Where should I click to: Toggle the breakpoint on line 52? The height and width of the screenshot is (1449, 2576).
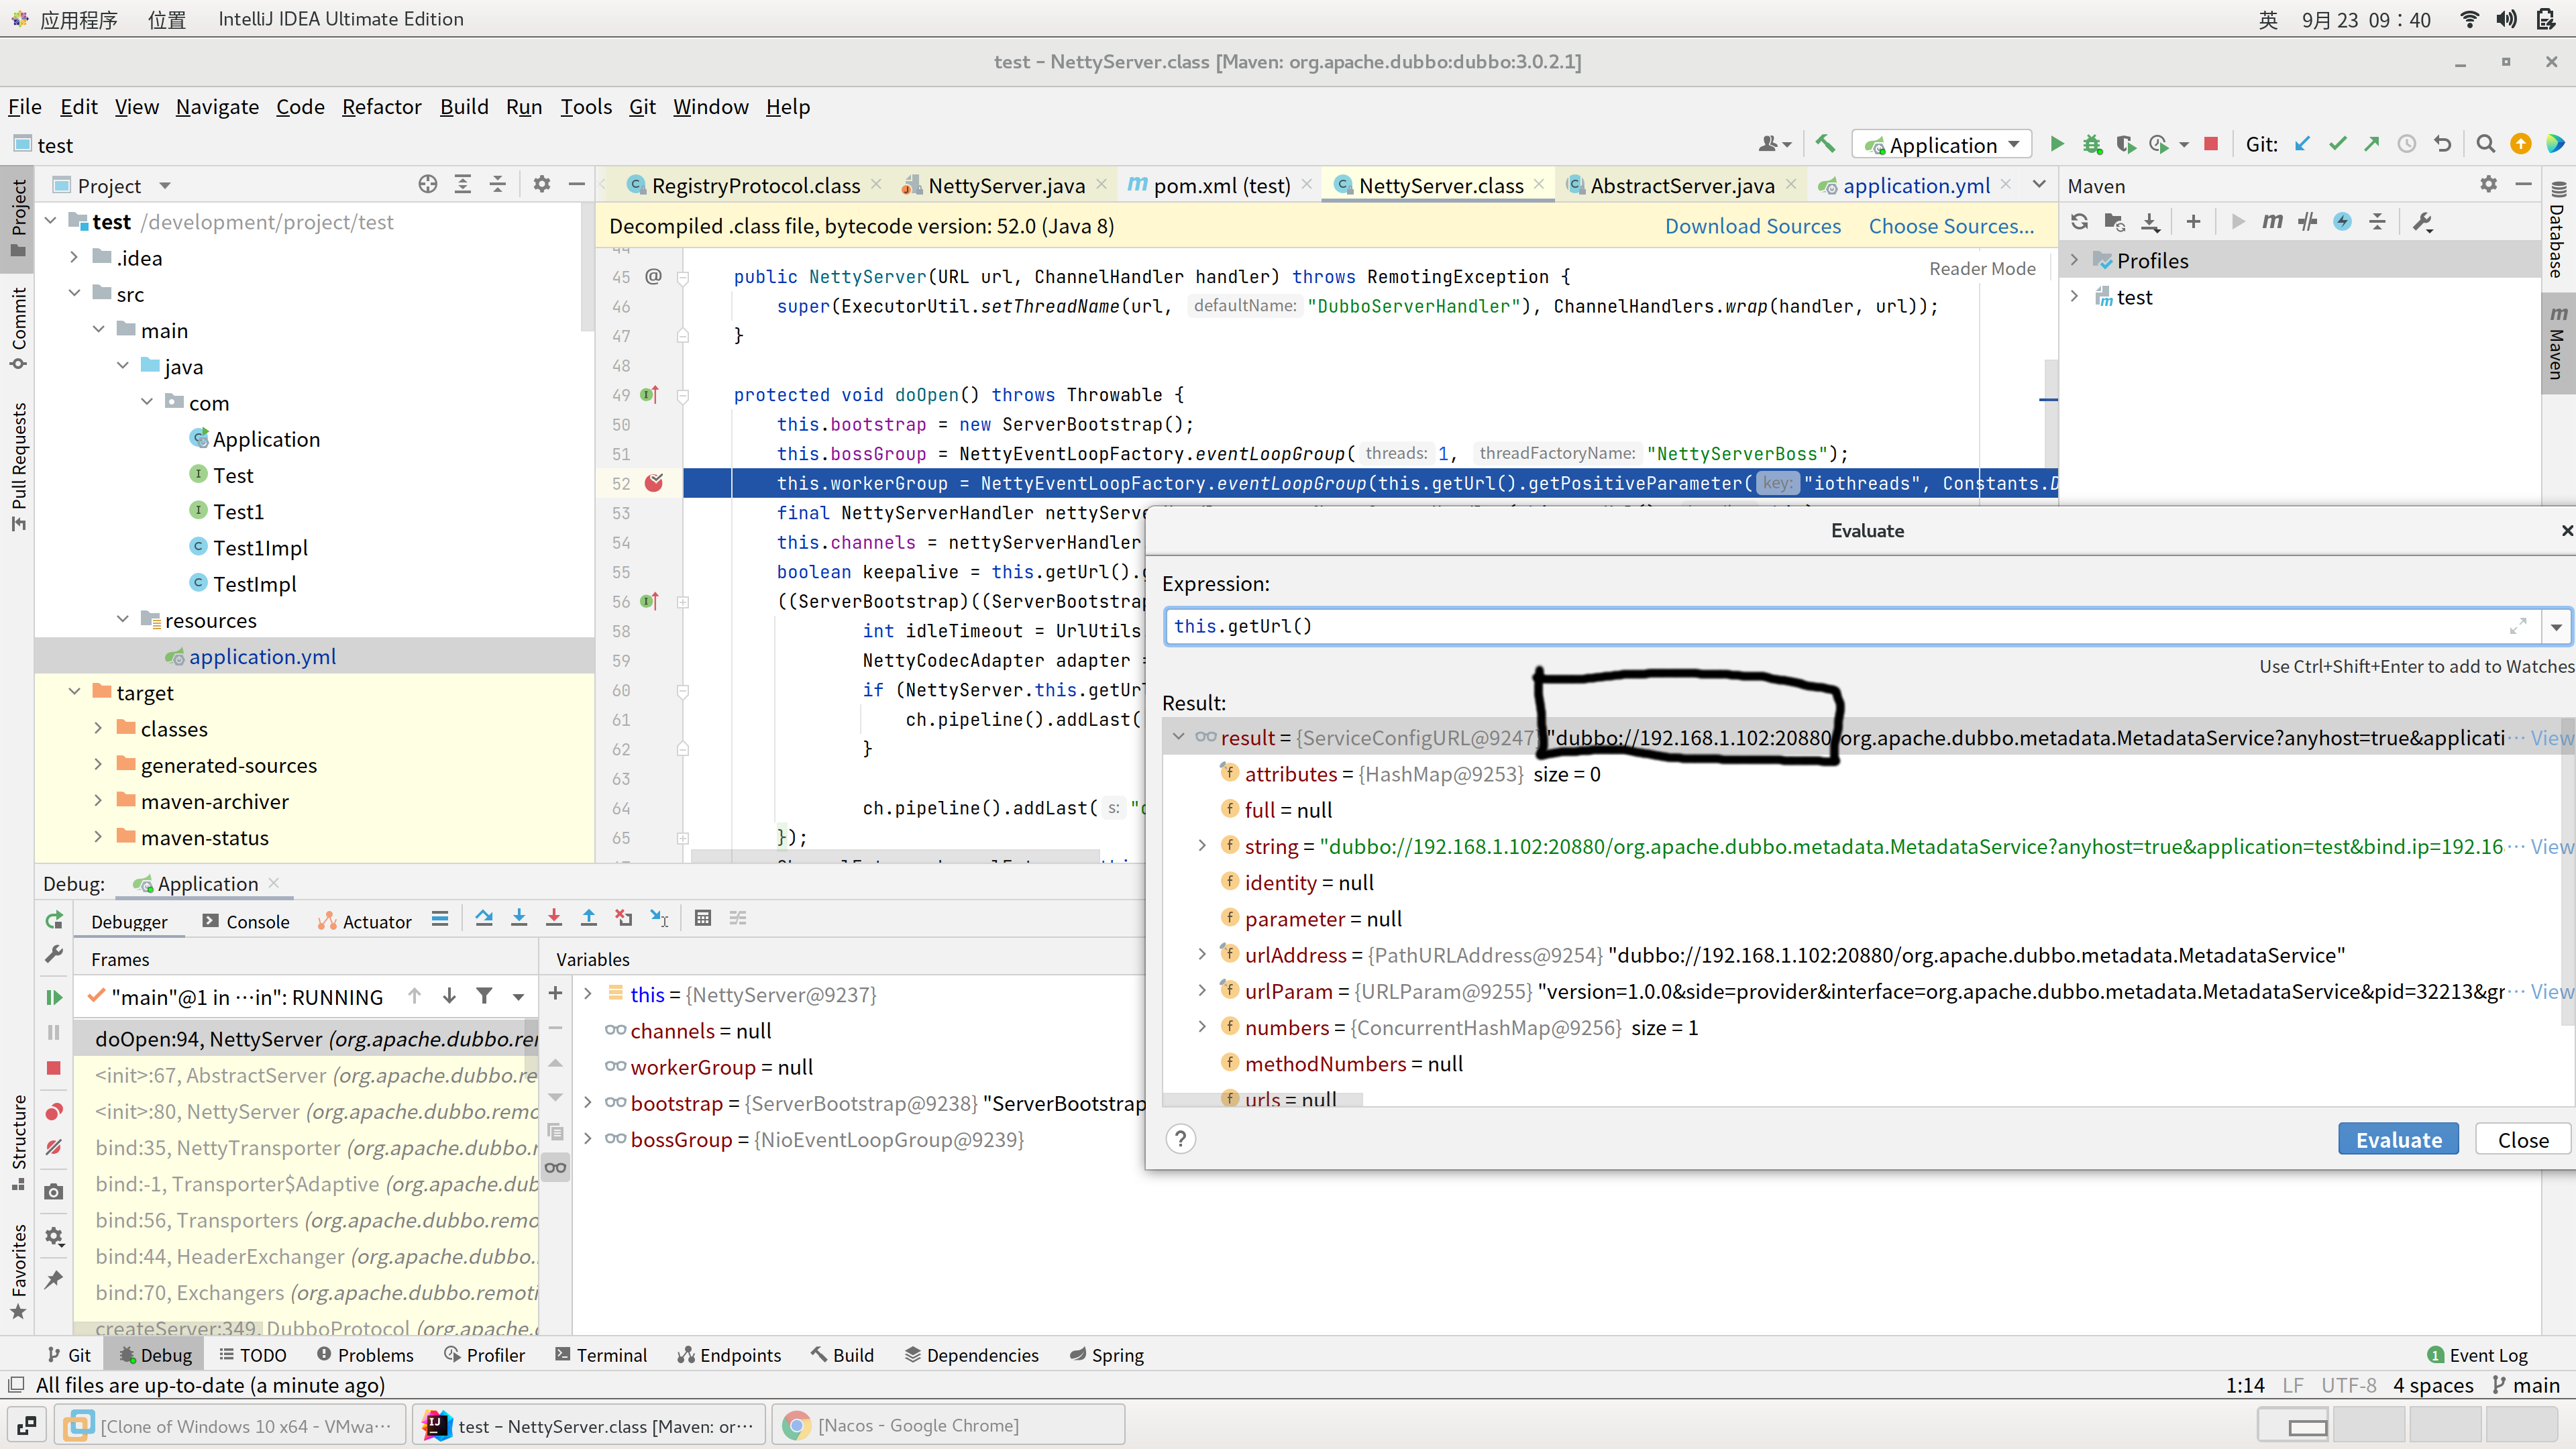[x=654, y=483]
